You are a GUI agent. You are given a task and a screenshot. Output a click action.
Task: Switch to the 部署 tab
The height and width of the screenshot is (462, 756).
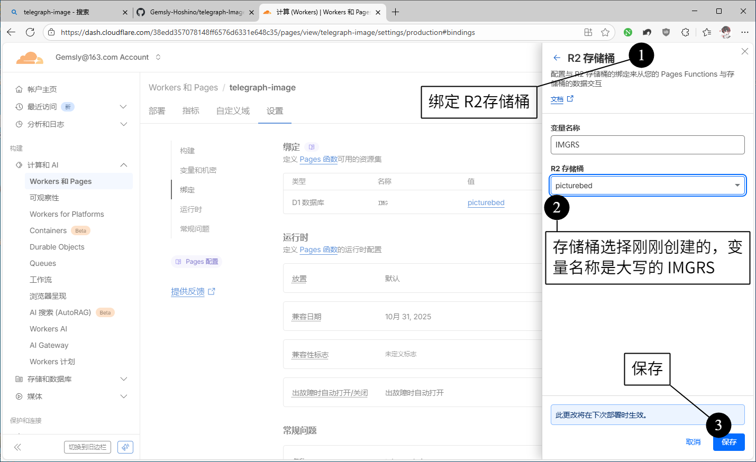[157, 111]
